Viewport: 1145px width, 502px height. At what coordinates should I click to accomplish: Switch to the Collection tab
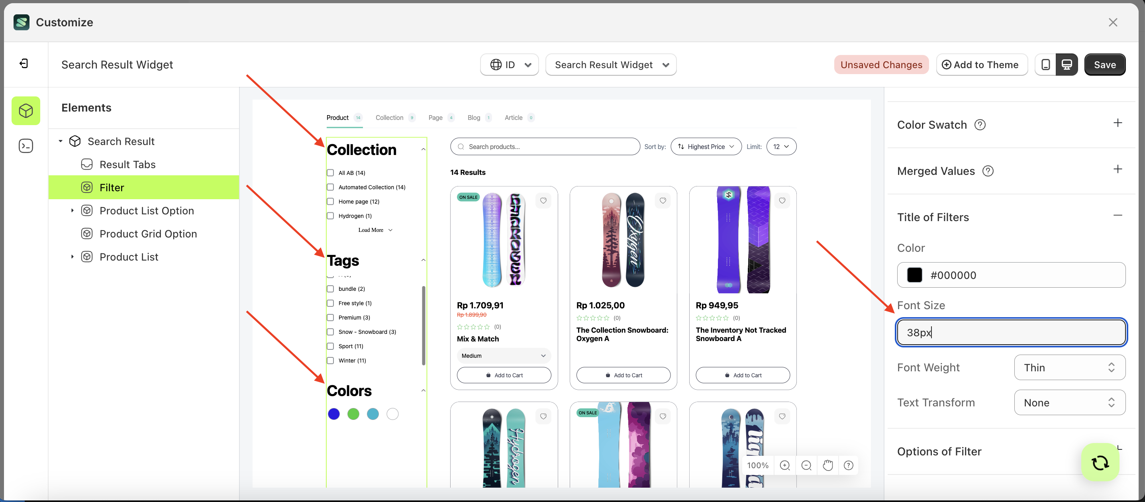pos(390,118)
